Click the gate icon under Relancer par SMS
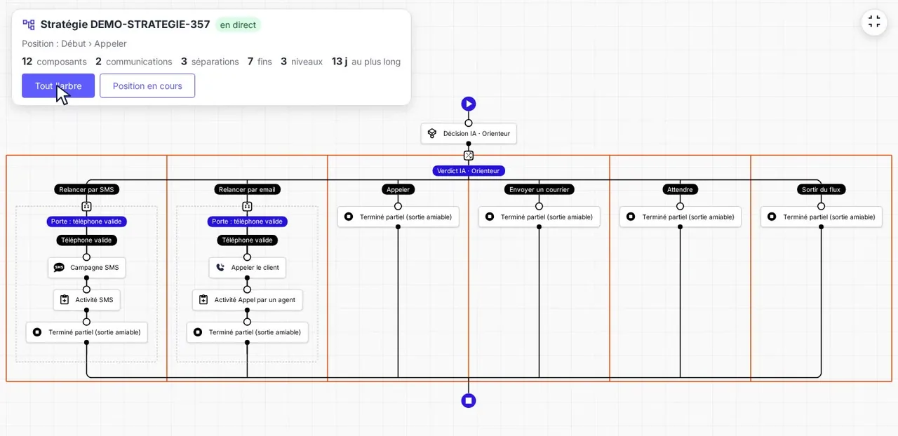The height and width of the screenshot is (436, 898). point(86,207)
